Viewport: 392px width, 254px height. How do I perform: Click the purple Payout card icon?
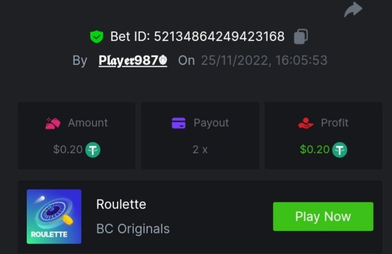click(x=178, y=123)
